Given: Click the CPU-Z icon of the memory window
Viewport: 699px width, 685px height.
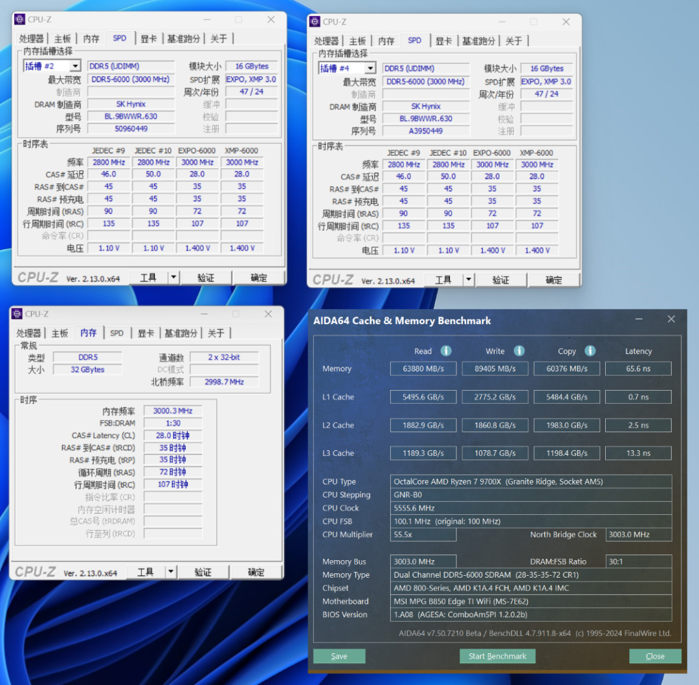Looking at the screenshot, I should (x=17, y=314).
